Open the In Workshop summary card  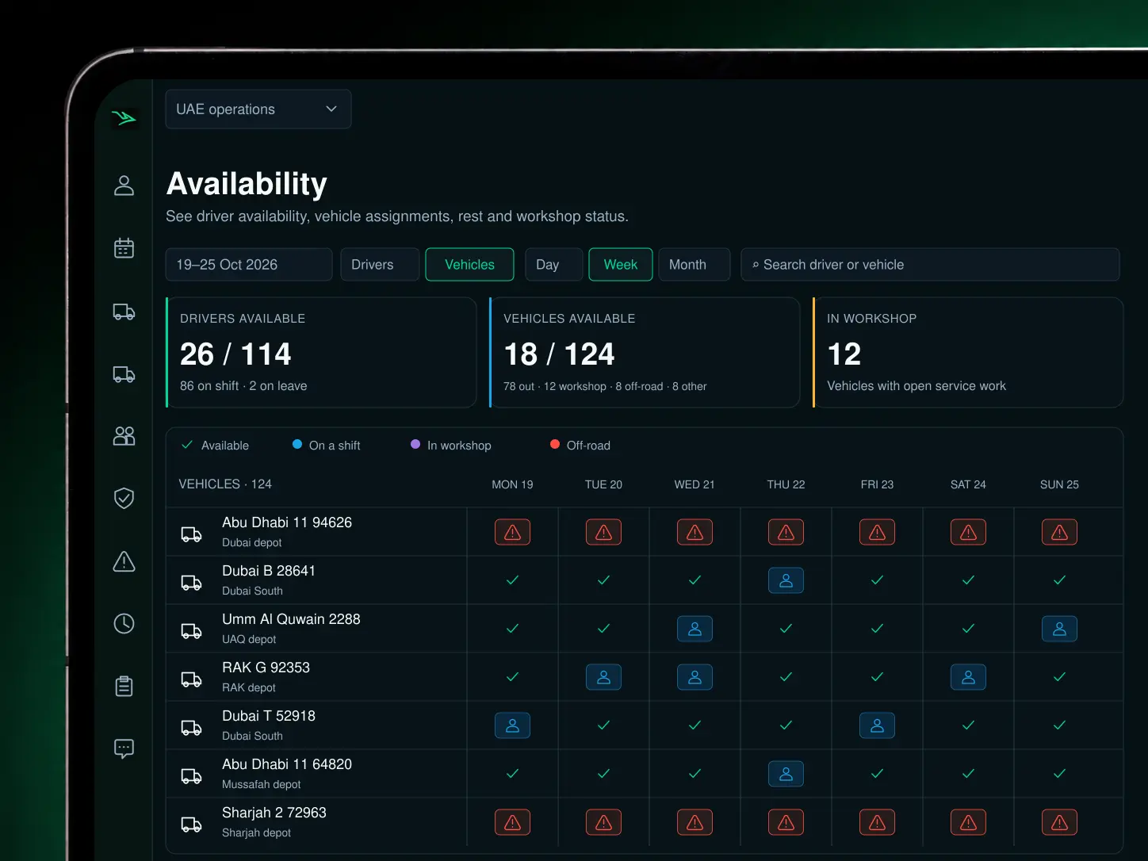click(x=968, y=353)
